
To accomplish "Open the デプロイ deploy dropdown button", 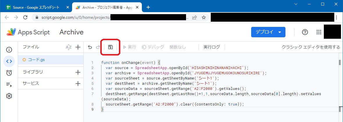I will [x=268, y=32].
